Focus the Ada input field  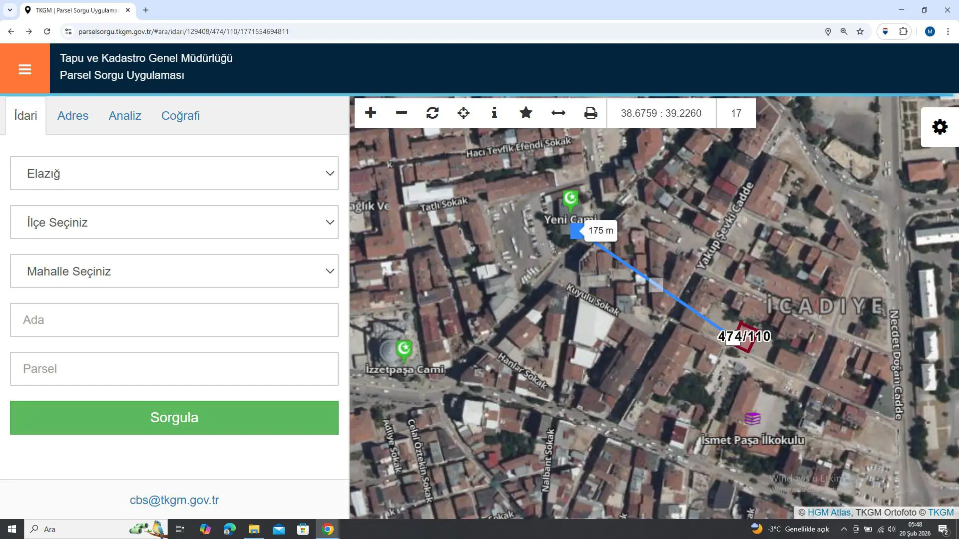tap(174, 320)
